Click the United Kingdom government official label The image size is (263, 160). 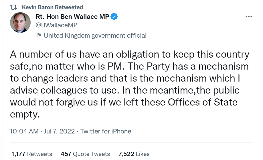point(95,35)
